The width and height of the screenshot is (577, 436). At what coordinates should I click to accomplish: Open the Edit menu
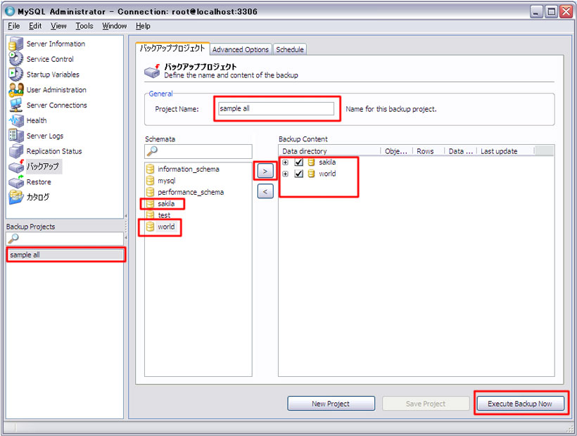pyautogui.click(x=35, y=26)
